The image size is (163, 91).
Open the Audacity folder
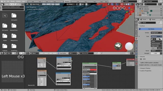tap(5, 48)
